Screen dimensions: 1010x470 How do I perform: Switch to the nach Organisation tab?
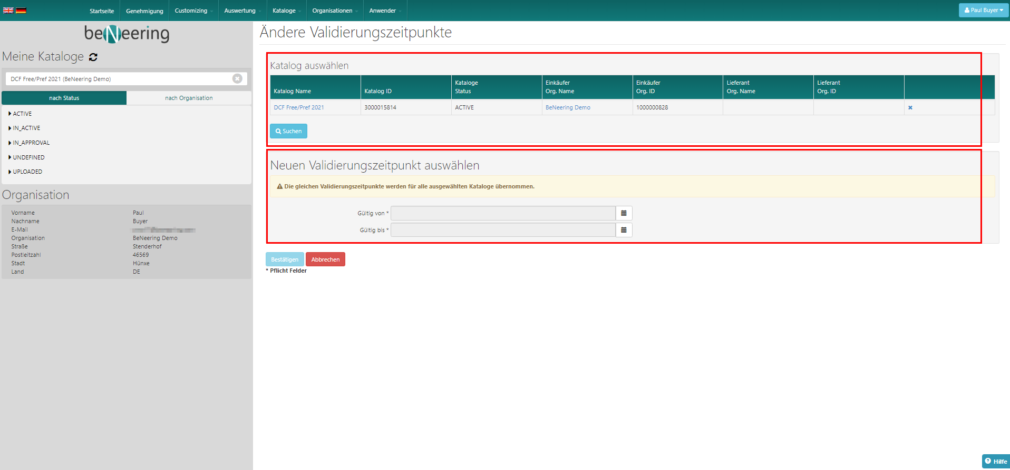click(x=189, y=98)
